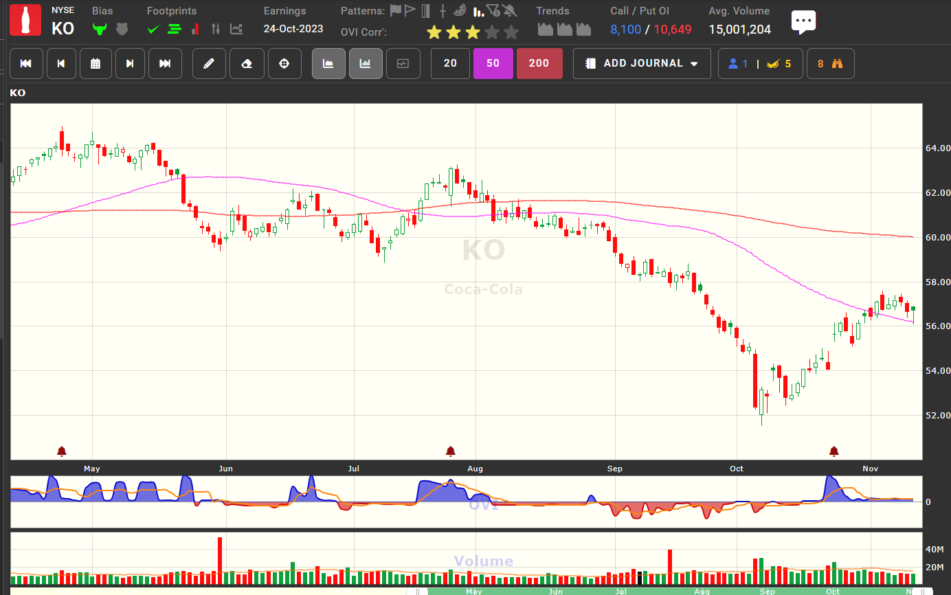Click the green timeline range slider

[x=667, y=591]
